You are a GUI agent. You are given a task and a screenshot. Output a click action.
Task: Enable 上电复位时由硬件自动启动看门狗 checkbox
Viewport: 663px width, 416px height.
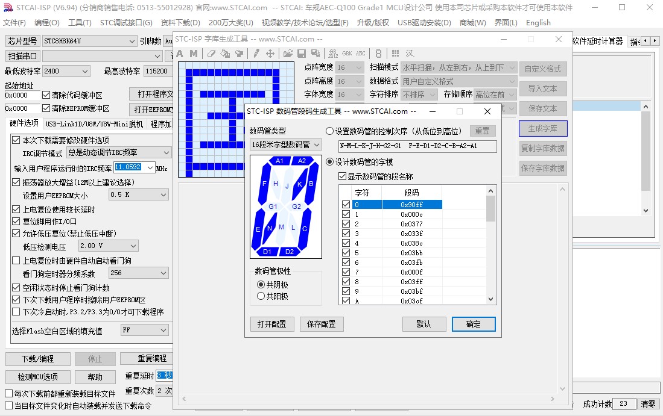point(16,261)
